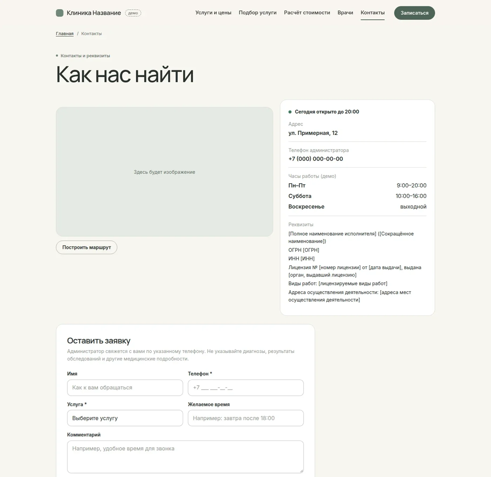The width and height of the screenshot is (491, 477).
Task: Focus the Телефон input field
Action: (246, 388)
